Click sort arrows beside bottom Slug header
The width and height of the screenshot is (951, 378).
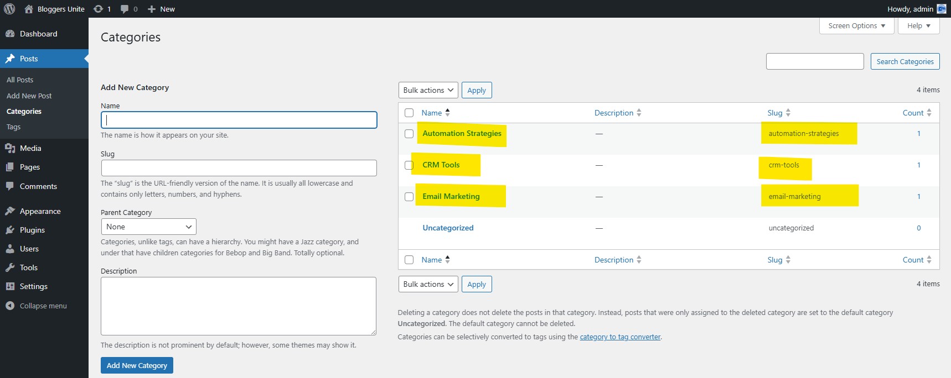coord(788,260)
